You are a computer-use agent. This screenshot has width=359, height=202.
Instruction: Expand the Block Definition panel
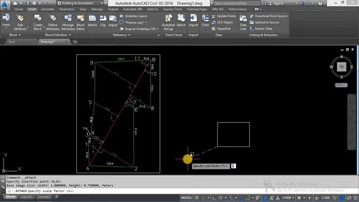tap(58, 35)
